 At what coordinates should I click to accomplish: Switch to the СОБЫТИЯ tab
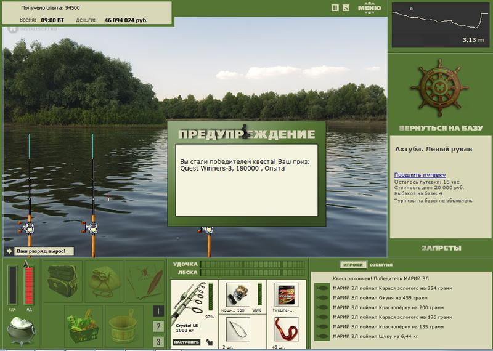point(381,265)
